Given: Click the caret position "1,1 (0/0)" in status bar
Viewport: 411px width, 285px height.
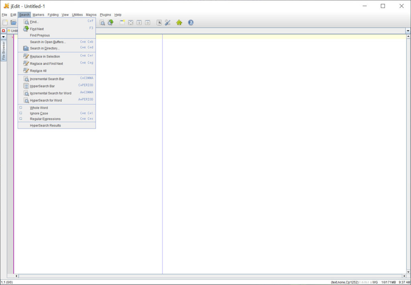Looking at the screenshot, I should (x=7, y=282).
